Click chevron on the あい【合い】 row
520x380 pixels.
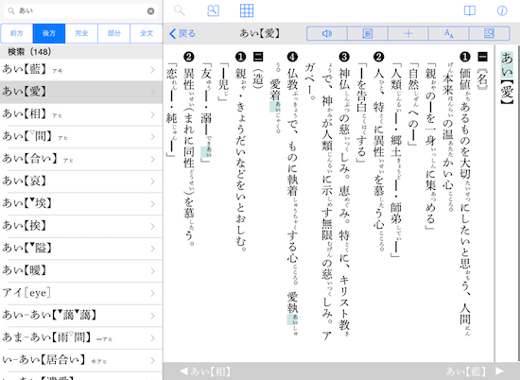tap(152, 159)
